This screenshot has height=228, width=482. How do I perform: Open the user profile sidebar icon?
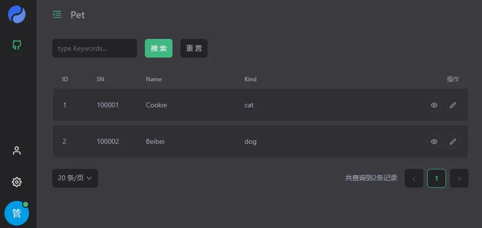click(x=17, y=151)
